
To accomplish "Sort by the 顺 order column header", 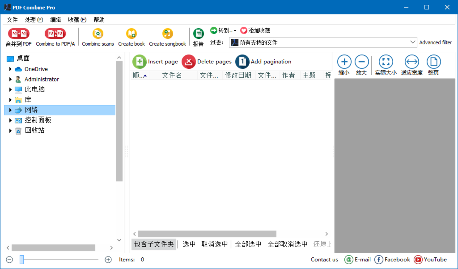I will pyautogui.click(x=140, y=75).
